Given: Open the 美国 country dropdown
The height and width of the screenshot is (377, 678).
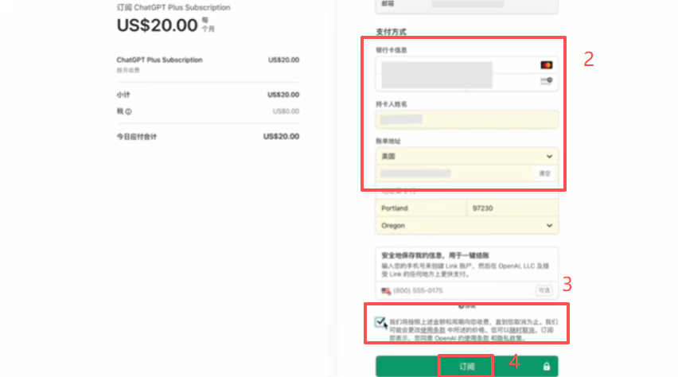Looking at the screenshot, I should 467,157.
